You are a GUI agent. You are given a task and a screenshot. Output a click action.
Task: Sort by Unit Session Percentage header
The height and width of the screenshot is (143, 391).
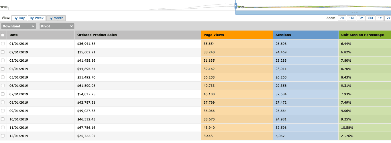coord(365,35)
